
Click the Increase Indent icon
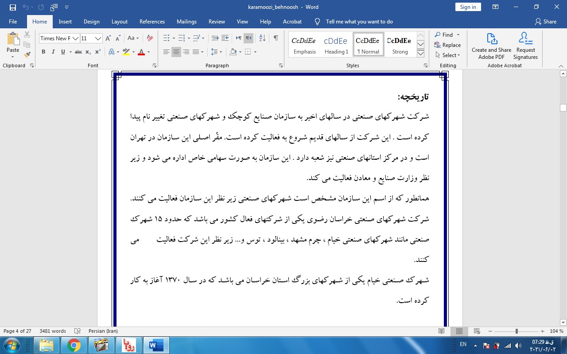[x=225, y=38]
